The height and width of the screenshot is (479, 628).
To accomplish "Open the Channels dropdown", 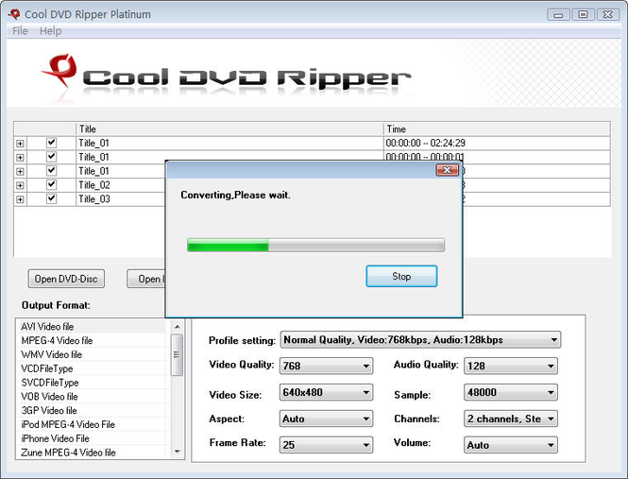I will (511, 419).
